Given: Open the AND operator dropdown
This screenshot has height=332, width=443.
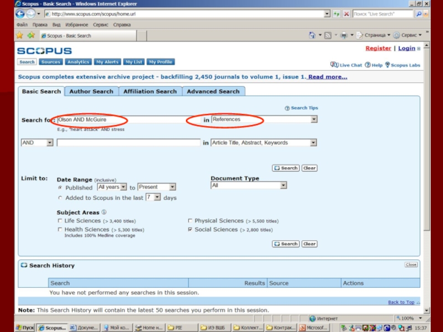Looking at the screenshot, I should (x=50, y=143).
